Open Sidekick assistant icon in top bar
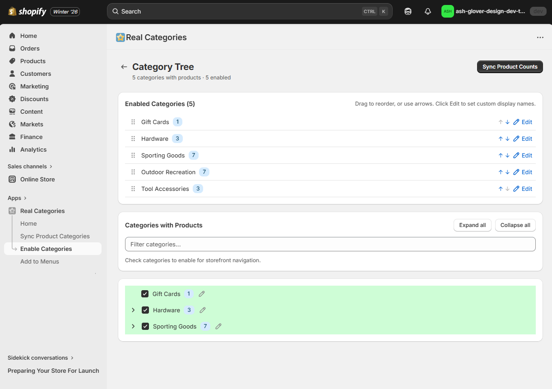 (408, 11)
